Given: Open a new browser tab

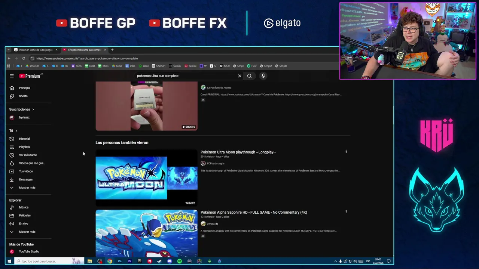Looking at the screenshot, I should tap(112, 50).
